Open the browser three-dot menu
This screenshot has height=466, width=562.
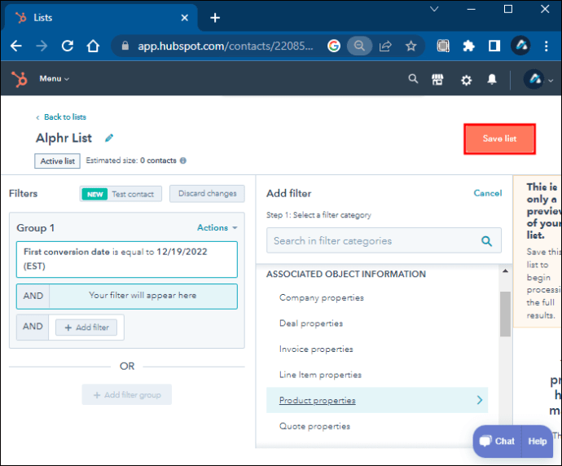546,46
